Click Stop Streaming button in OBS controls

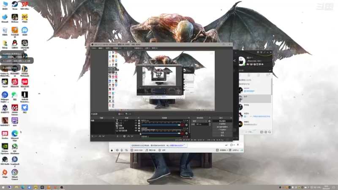[222, 121]
